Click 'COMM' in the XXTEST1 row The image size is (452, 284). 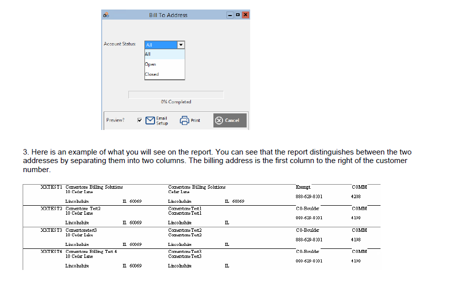click(x=359, y=187)
